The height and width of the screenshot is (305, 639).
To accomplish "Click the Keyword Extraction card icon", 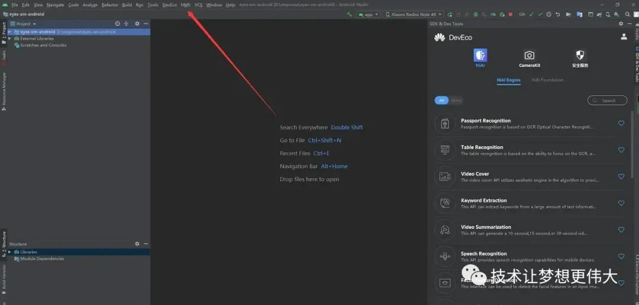I will [444, 203].
